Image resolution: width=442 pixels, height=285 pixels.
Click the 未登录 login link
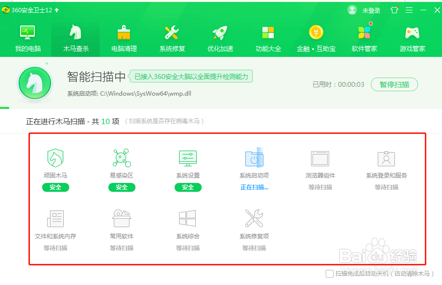[x=371, y=11]
